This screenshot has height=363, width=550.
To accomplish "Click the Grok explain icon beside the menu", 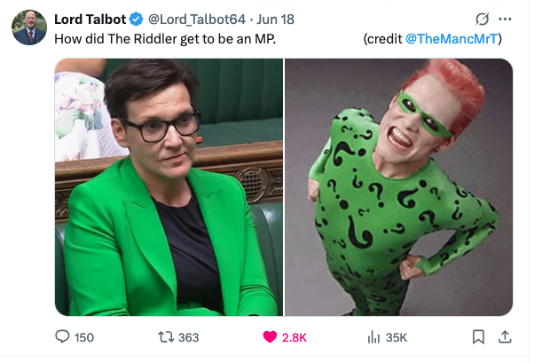I will 482,19.
